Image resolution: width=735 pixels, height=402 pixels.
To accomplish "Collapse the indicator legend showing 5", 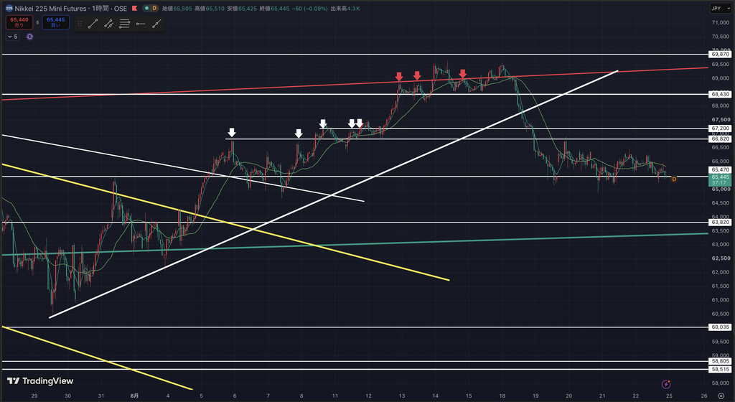I will tap(13, 37).
